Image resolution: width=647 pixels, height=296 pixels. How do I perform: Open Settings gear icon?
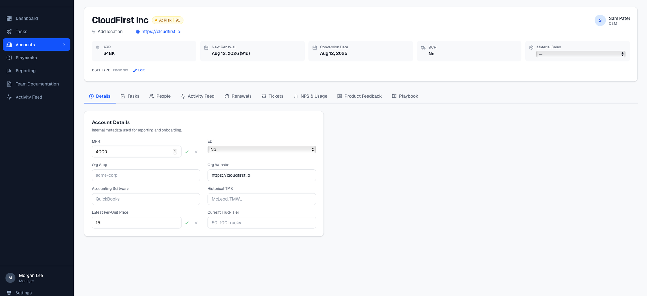[x=9, y=293]
